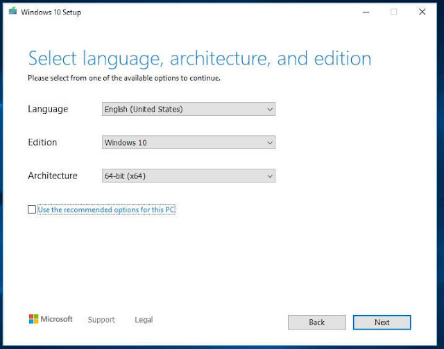The height and width of the screenshot is (349, 444).
Task: Open the Language dropdown showing English (United States)
Action: (x=188, y=109)
